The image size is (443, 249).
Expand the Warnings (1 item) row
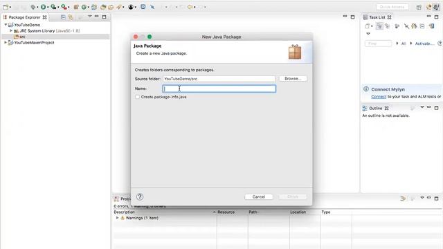coord(117,218)
